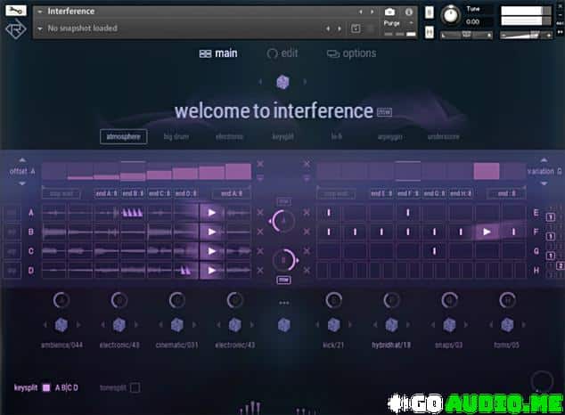Switch to the main tab

tap(218, 53)
